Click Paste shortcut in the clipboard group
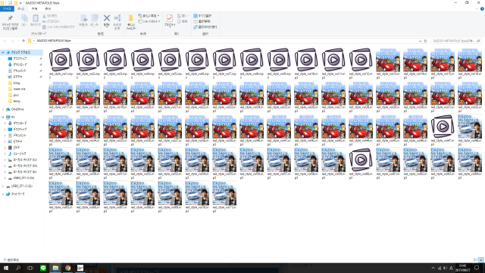The width and height of the screenshot is (485, 273). point(58,27)
